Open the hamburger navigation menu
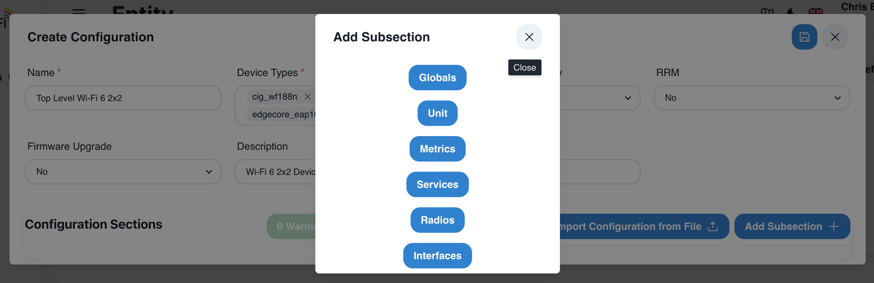Viewport: 874px width, 283px height. pos(79,11)
